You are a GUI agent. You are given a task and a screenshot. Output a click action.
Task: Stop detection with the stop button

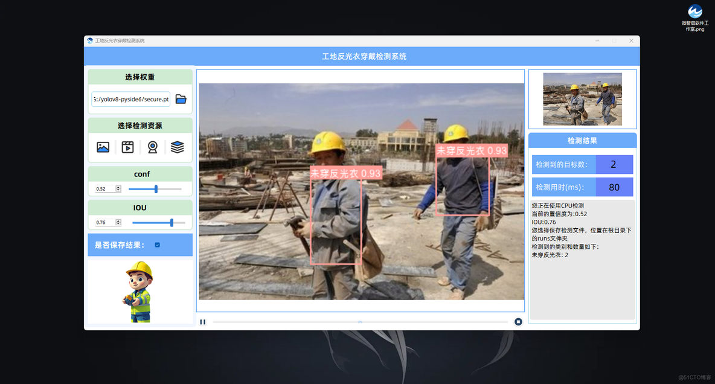click(518, 322)
